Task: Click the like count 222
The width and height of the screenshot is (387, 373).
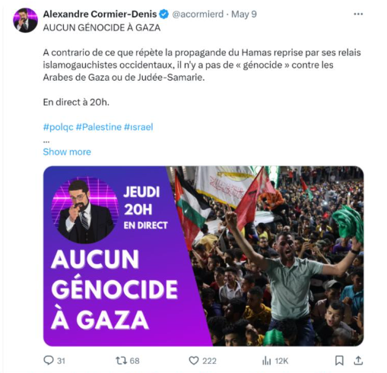Action: pyautogui.click(x=209, y=361)
